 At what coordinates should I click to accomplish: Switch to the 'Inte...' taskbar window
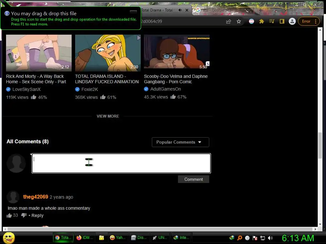tap(181, 238)
